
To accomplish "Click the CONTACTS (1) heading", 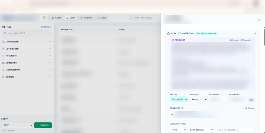I will point(176,108).
